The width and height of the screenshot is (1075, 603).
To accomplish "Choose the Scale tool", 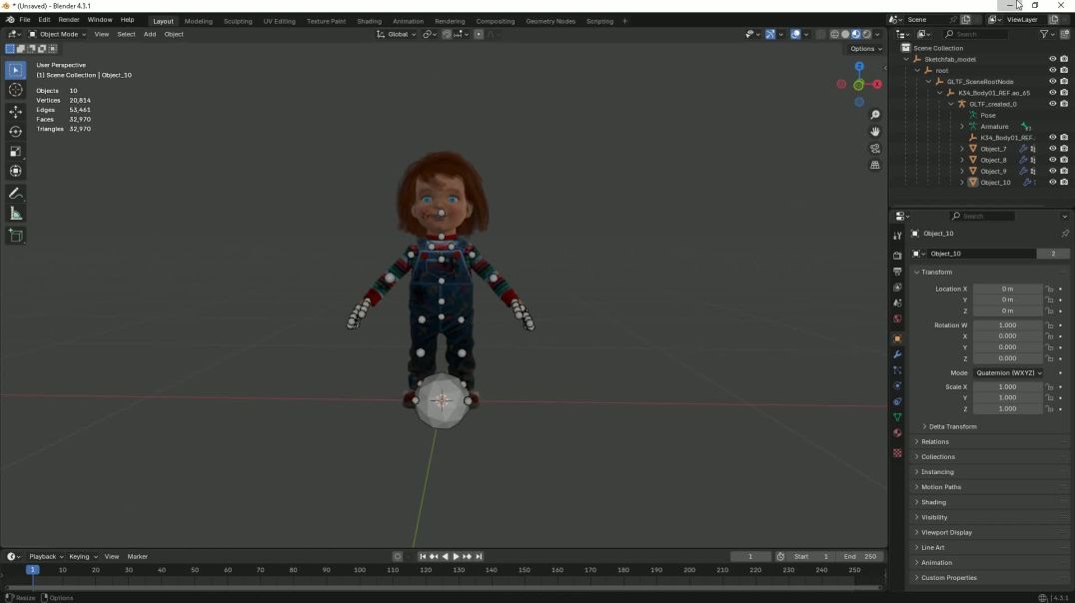I will coord(15,152).
